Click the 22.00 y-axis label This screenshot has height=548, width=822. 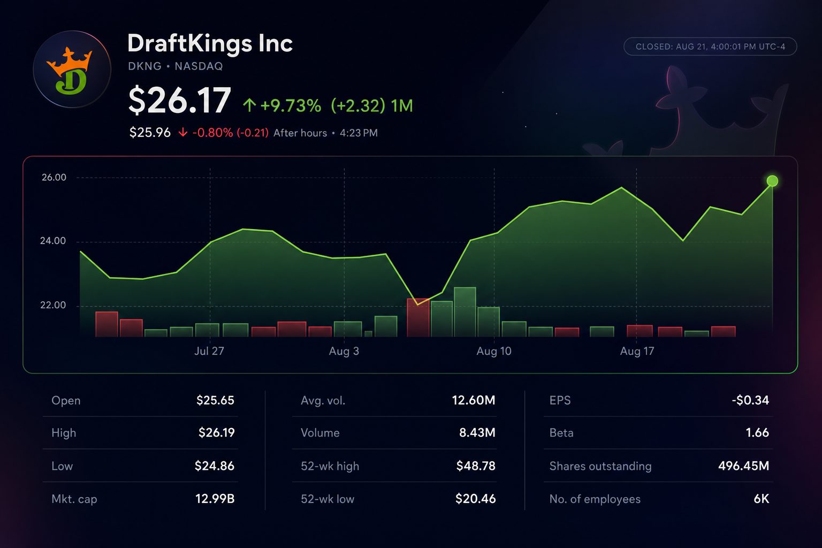[x=53, y=306]
